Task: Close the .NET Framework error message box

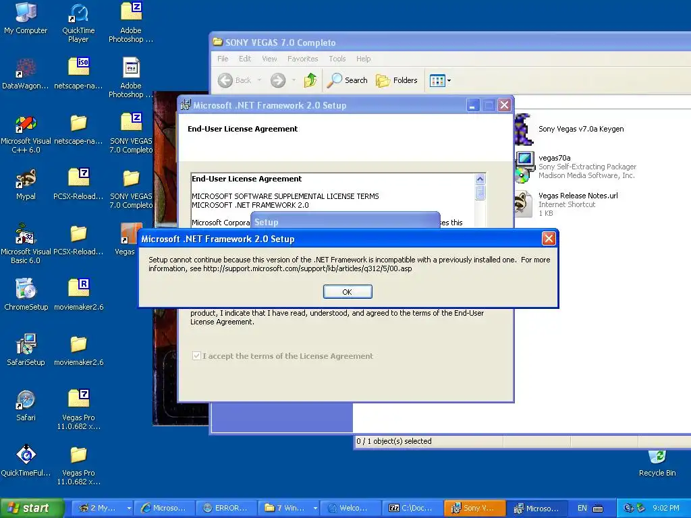Action: pyautogui.click(x=548, y=238)
